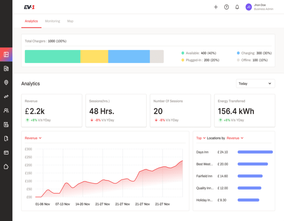The width and height of the screenshot is (284, 221).
Task: Open the dashboard icon in the sidebar
Action: coord(6,54)
